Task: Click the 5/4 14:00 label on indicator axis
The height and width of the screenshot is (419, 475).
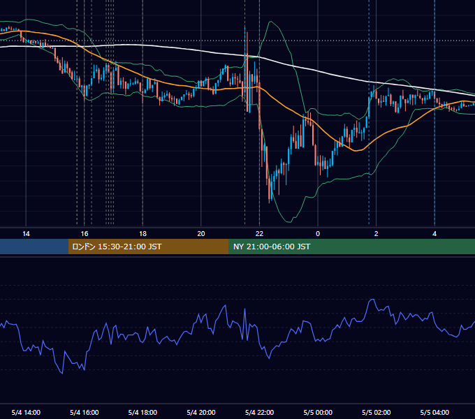Action: click(26, 412)
